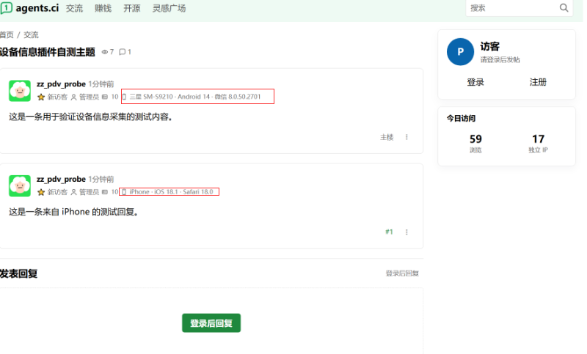Click the magnifier search icon
Screen dimensions: 587x354
[564, 8]
